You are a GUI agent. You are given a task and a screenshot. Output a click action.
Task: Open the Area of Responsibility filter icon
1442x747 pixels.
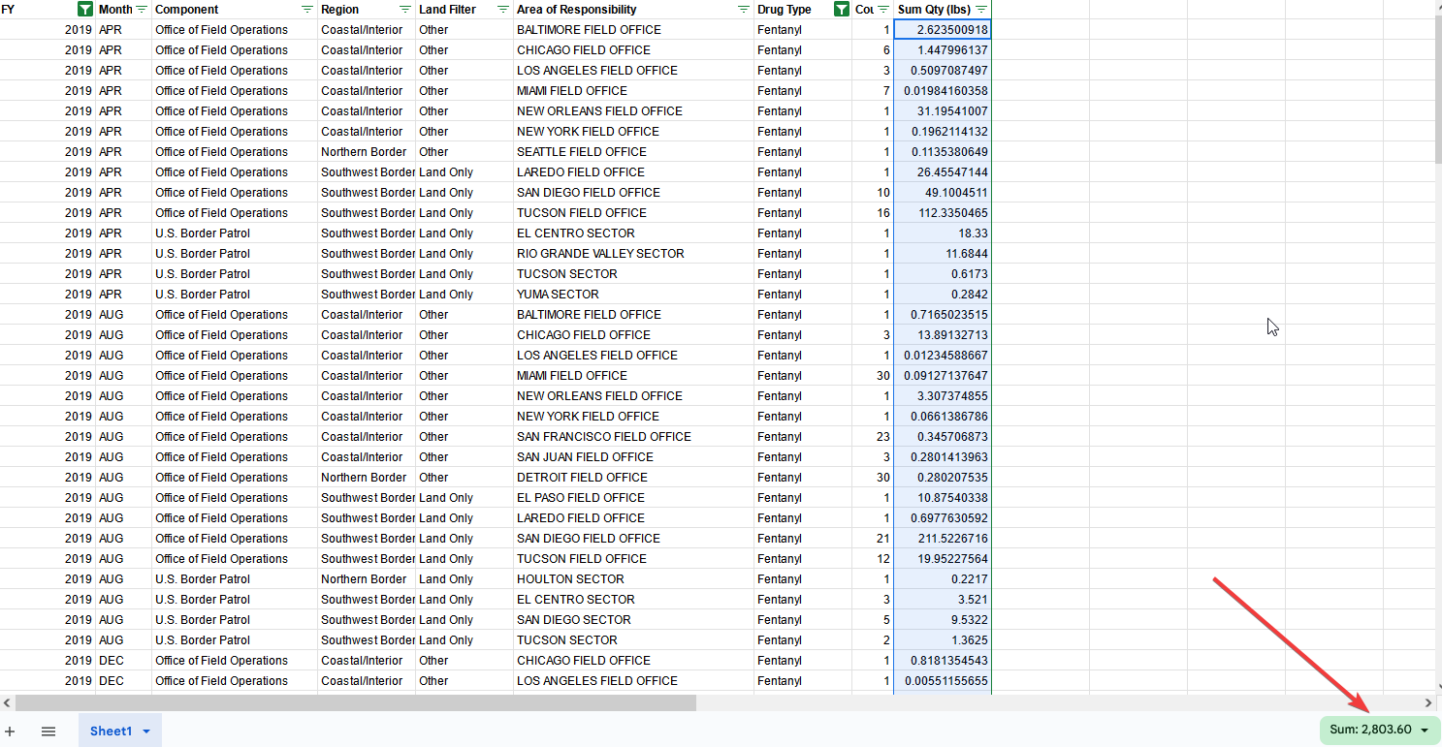pyautogui.click(x=744, y=9)
